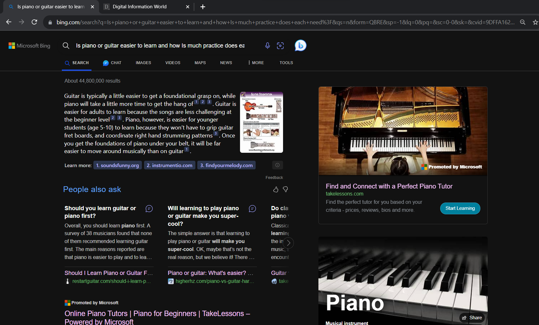Click the info icon beside Learn more
The width and height of the screenshot is (539, 325).
(x=277, y=165)
